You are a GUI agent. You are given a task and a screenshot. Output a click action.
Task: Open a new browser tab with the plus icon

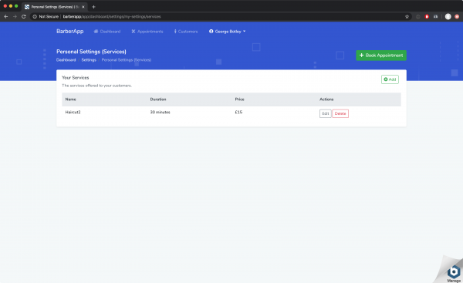pos(93,6)
